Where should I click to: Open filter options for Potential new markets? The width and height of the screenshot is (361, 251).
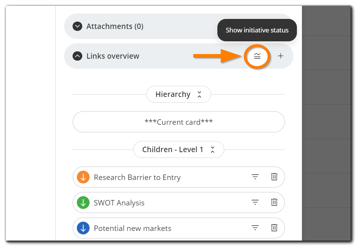[255, 228]
